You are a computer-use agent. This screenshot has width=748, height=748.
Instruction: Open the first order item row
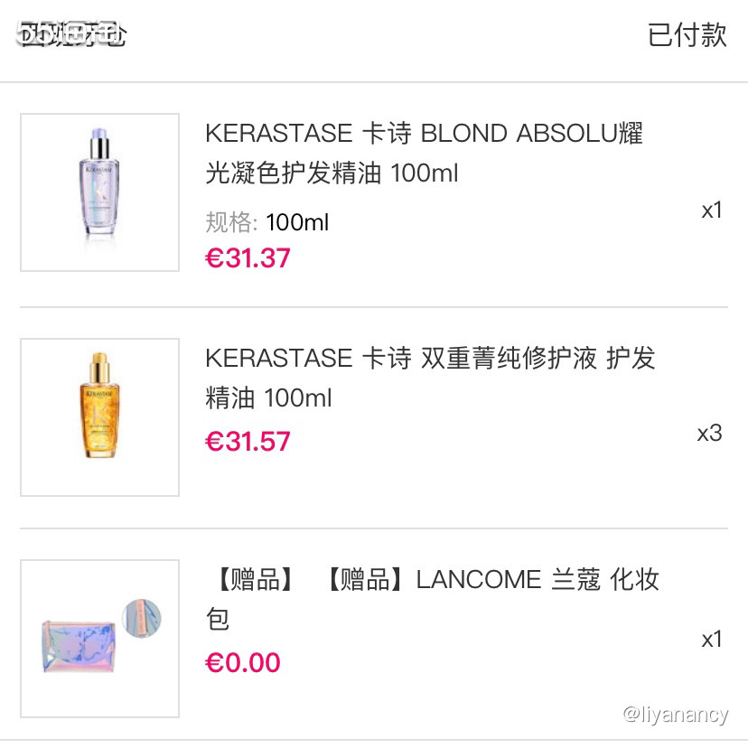click(x=374, y=192)
